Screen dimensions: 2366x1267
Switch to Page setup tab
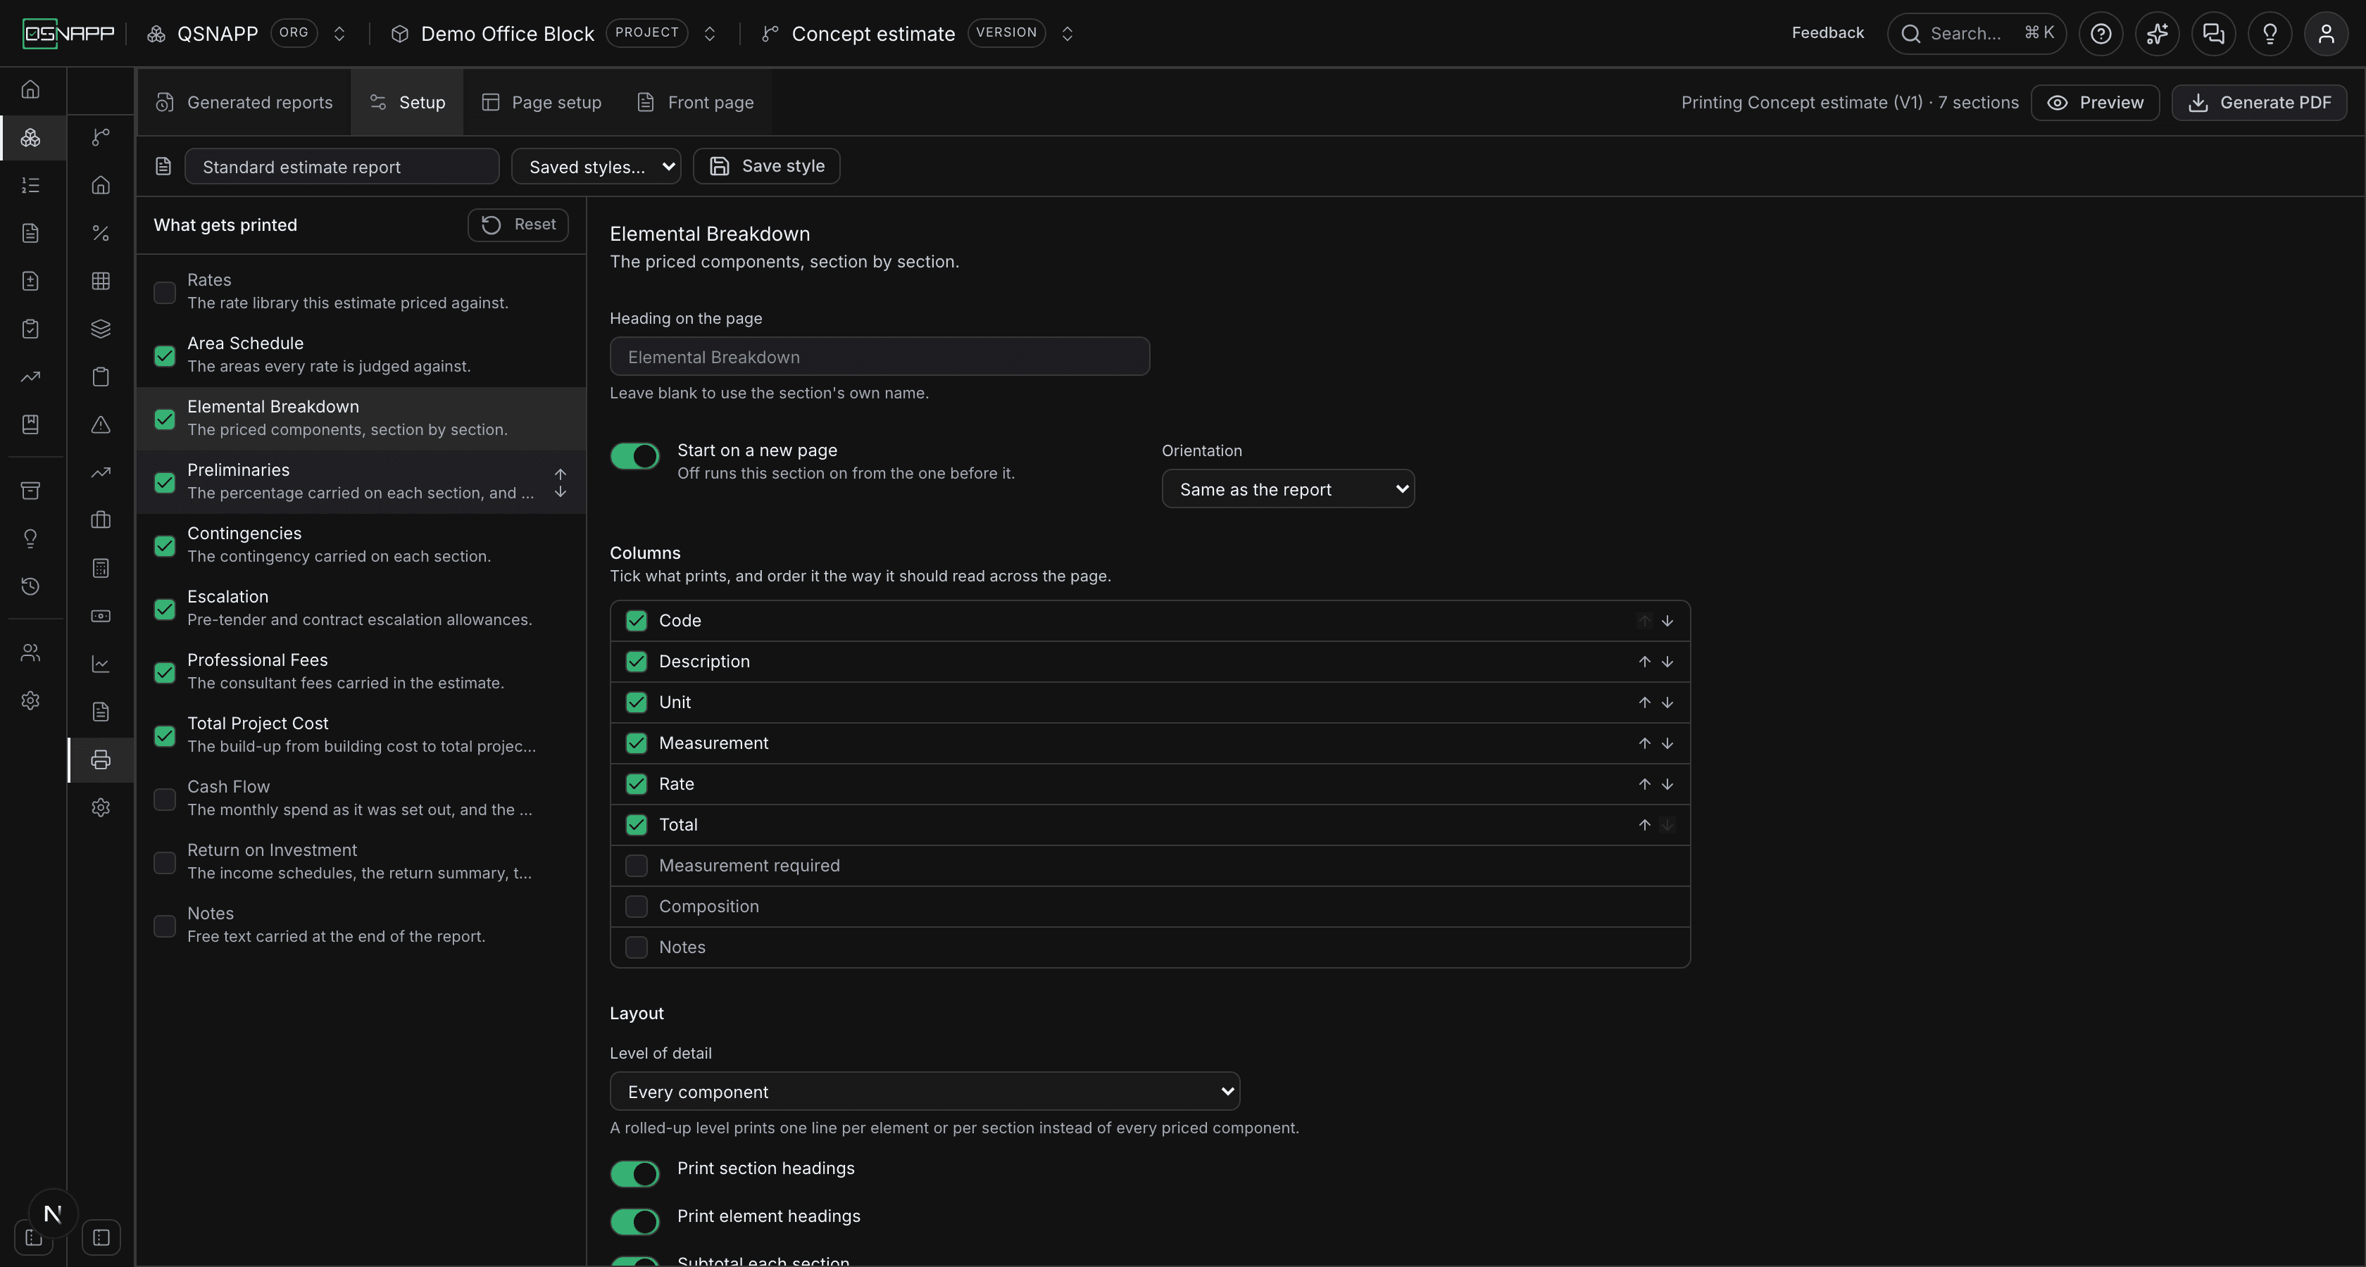[542, 103]
